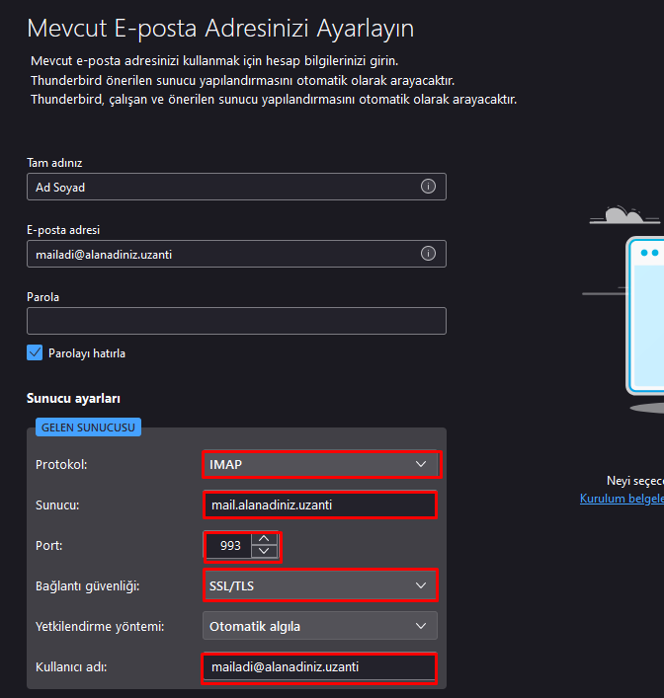Focus the Parola password field
The height and width of the screenshot is (698, 664).
pos(236,321)
